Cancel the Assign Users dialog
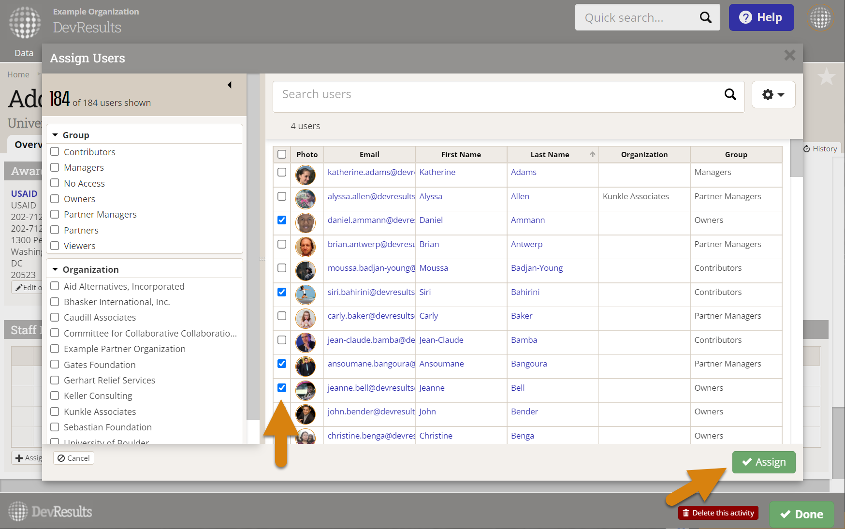The height and width of the screenshot is (529, 845). (73, 458)
